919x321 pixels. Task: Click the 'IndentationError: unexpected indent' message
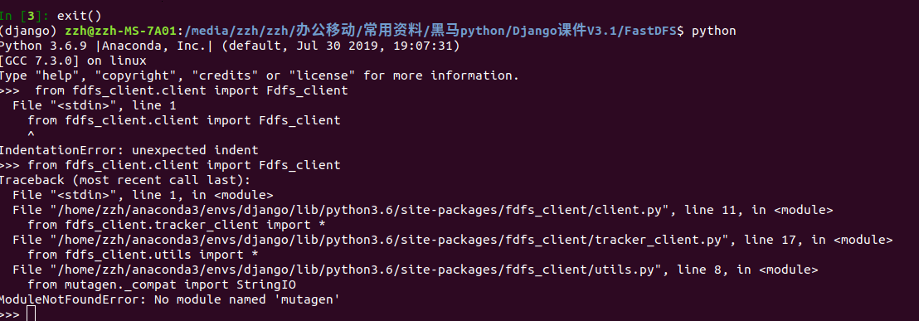coord(129,150)
